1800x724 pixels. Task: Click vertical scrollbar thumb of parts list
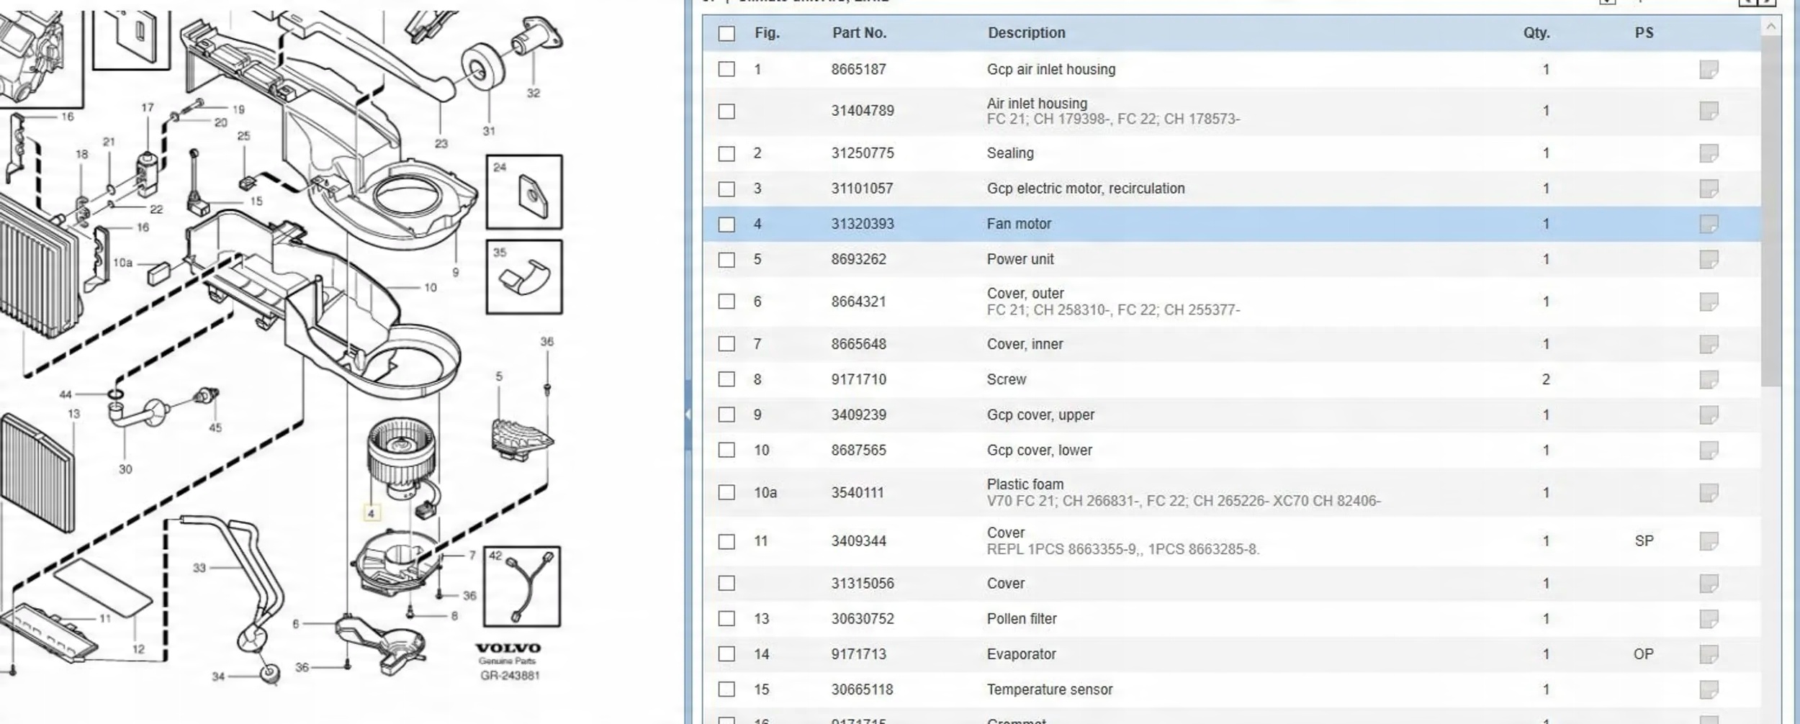click(x=1771, y=210)
